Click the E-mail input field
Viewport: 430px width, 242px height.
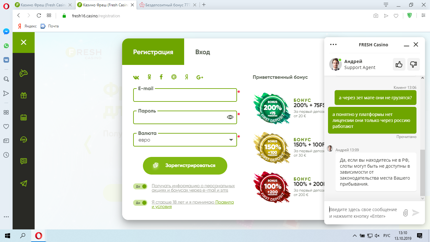tap(185, 96)
